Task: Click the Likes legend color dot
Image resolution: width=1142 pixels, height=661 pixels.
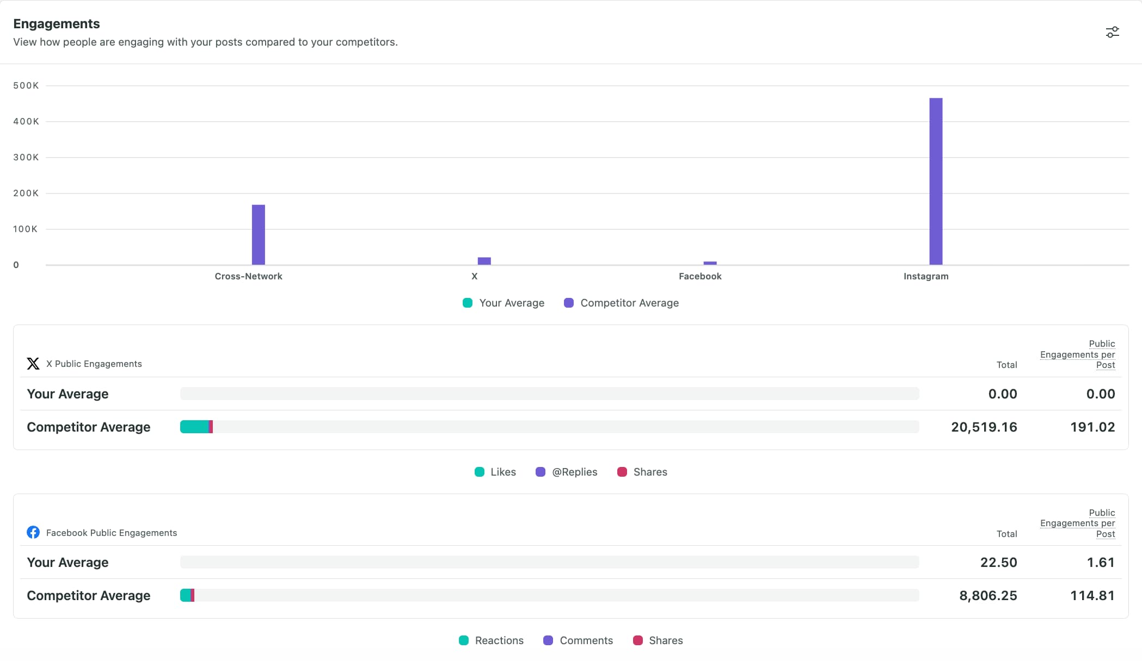Action: coord(480,472)
